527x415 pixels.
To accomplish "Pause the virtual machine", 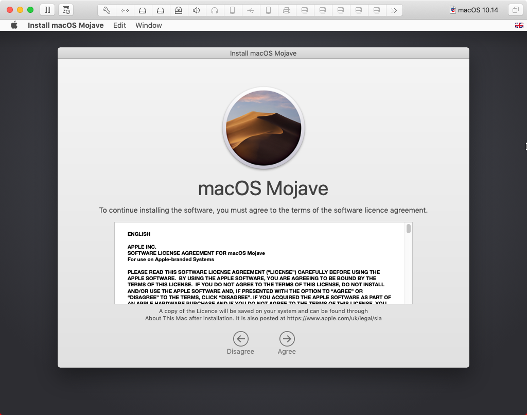I will coord(47,9).
